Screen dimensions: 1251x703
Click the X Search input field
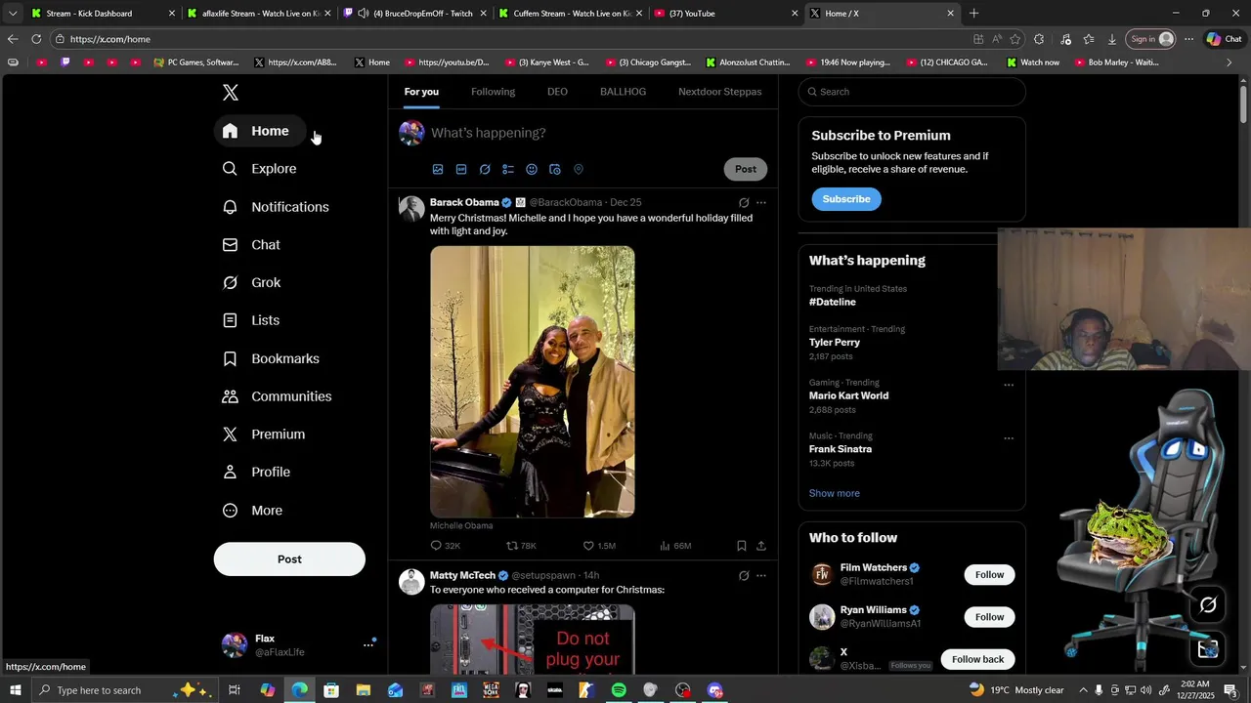click(x=912, y=92)
